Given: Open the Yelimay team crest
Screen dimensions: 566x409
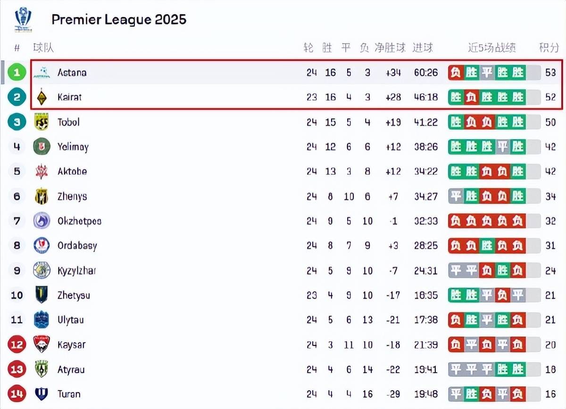Looking at the screenshot, I should pos(42,147).
